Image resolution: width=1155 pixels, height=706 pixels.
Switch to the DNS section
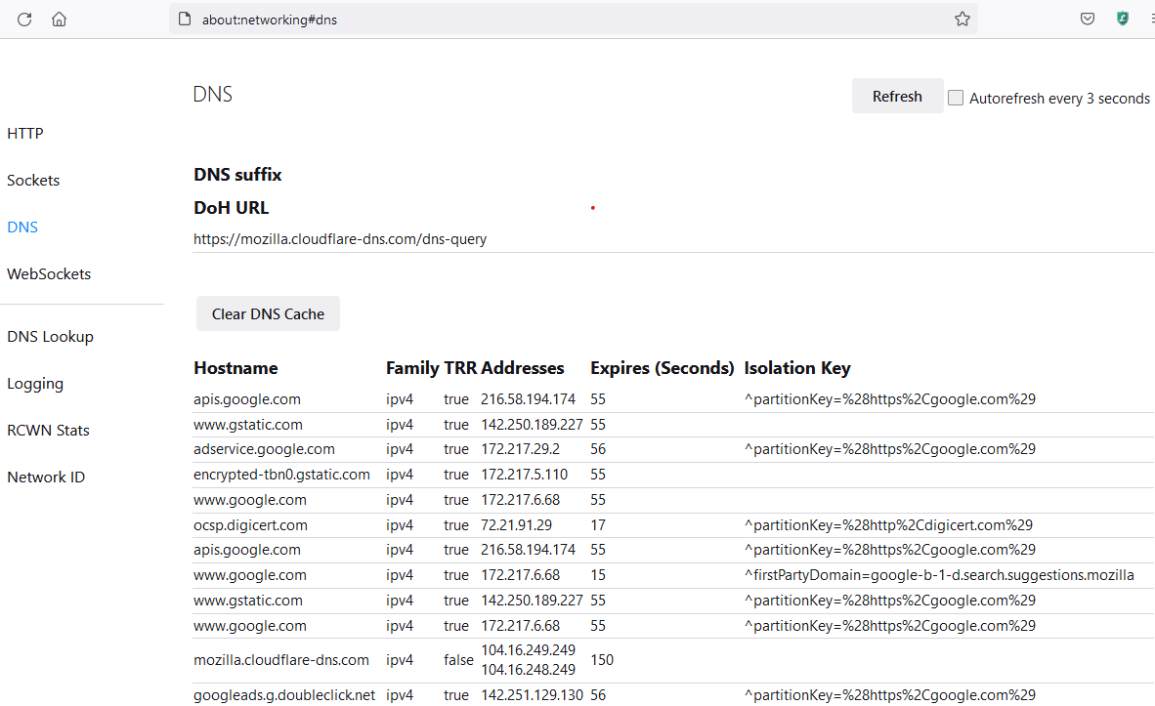click(21, 227)
